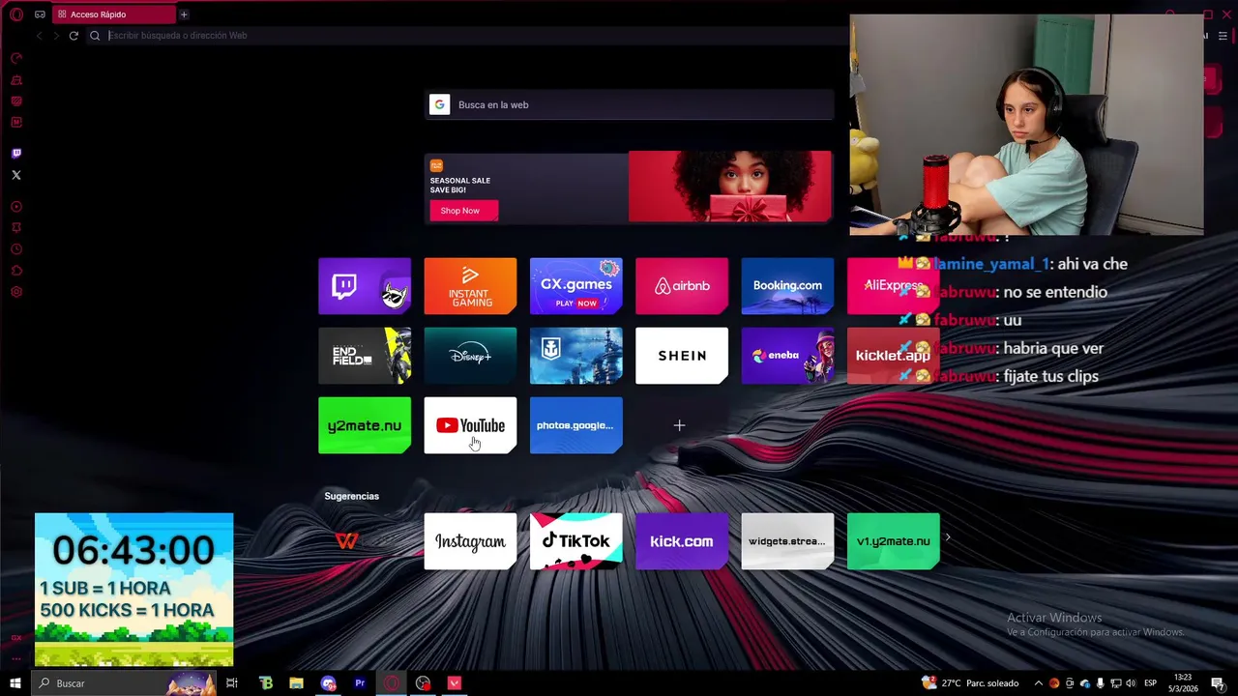Image resolution: width=1238 pixels, height=696 pixels.
Task: Open the kicklet.app speed dial tile
Action: [893, 356]
